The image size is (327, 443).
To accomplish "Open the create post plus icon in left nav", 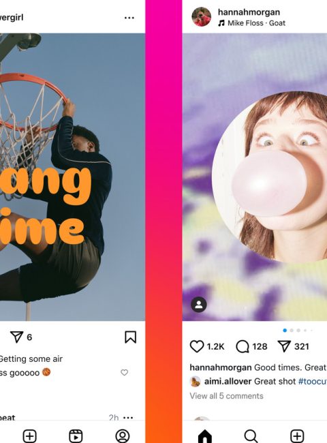I will tap(30, 436).
